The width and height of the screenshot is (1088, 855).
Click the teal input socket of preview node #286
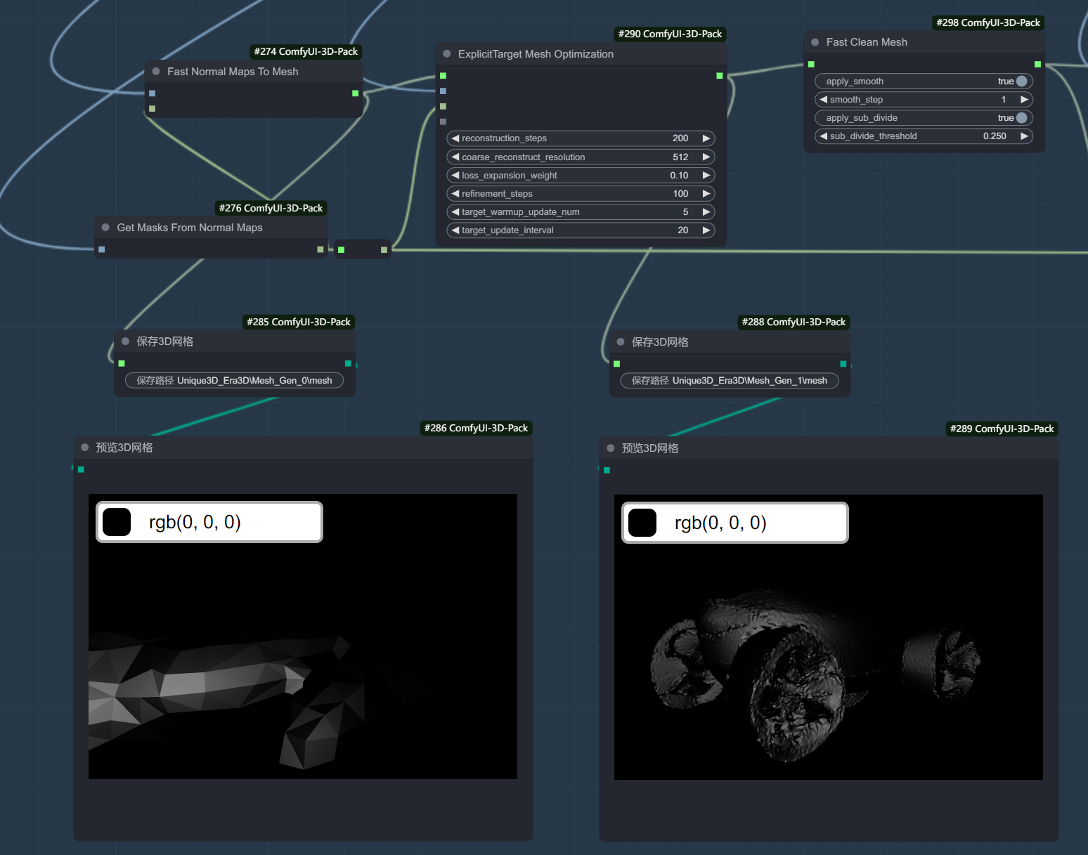coord(81,469)
